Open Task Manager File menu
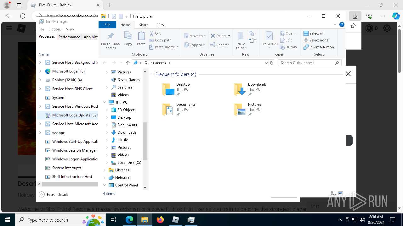 point(41,29)
